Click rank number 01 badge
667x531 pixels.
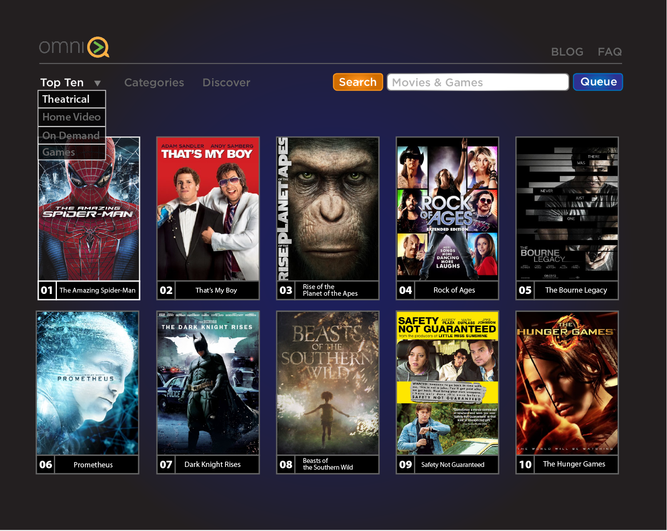[x=47, y=290]
